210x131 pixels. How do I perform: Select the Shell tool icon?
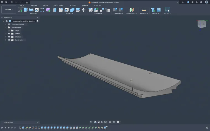(x=67, y=10)
